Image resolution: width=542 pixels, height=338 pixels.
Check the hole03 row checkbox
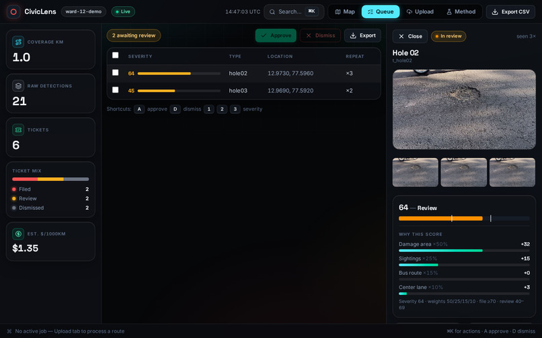coord(116,90)
